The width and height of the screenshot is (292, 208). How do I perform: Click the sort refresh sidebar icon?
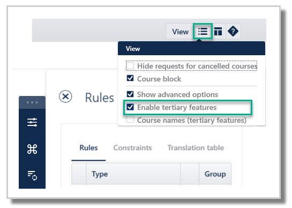coord(32,175)
